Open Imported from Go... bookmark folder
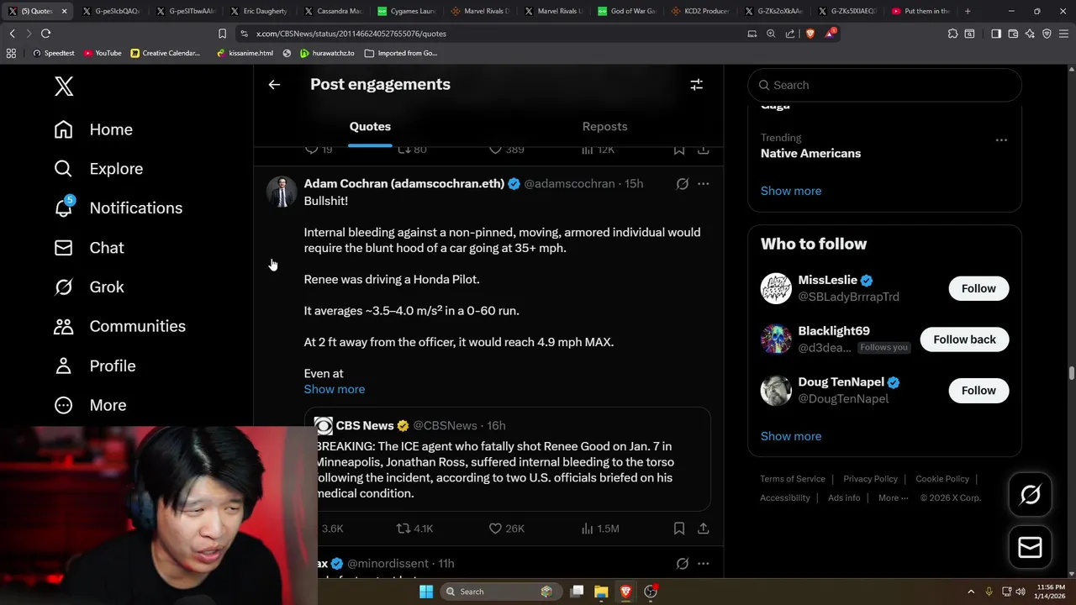This screenshot has height=605, width=1076. click(401, 53)
